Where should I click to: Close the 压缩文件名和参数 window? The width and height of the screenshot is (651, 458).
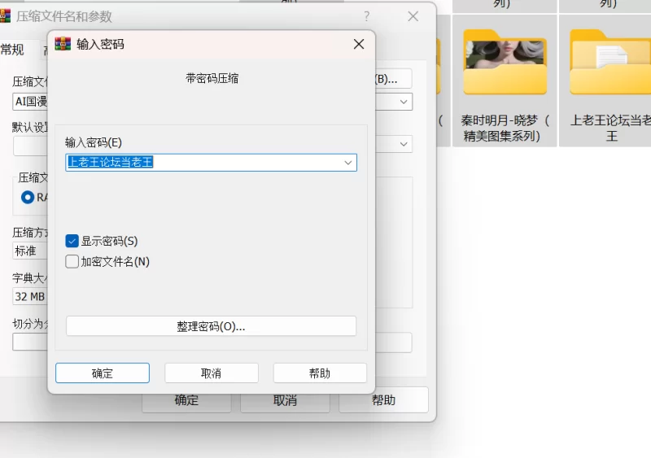413,16
